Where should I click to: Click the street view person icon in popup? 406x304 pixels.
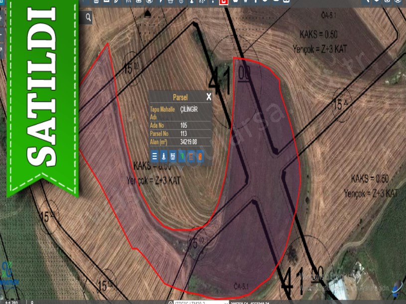(163, 157)
